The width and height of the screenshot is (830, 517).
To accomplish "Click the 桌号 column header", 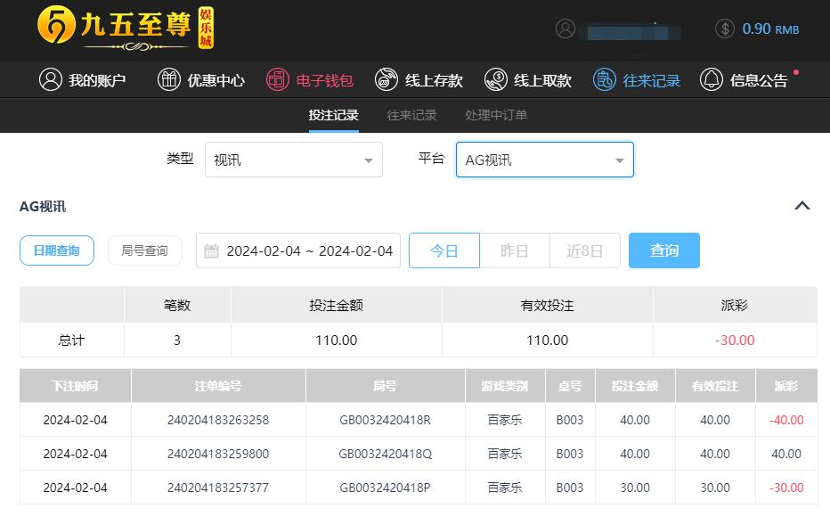I will point(570,386).
